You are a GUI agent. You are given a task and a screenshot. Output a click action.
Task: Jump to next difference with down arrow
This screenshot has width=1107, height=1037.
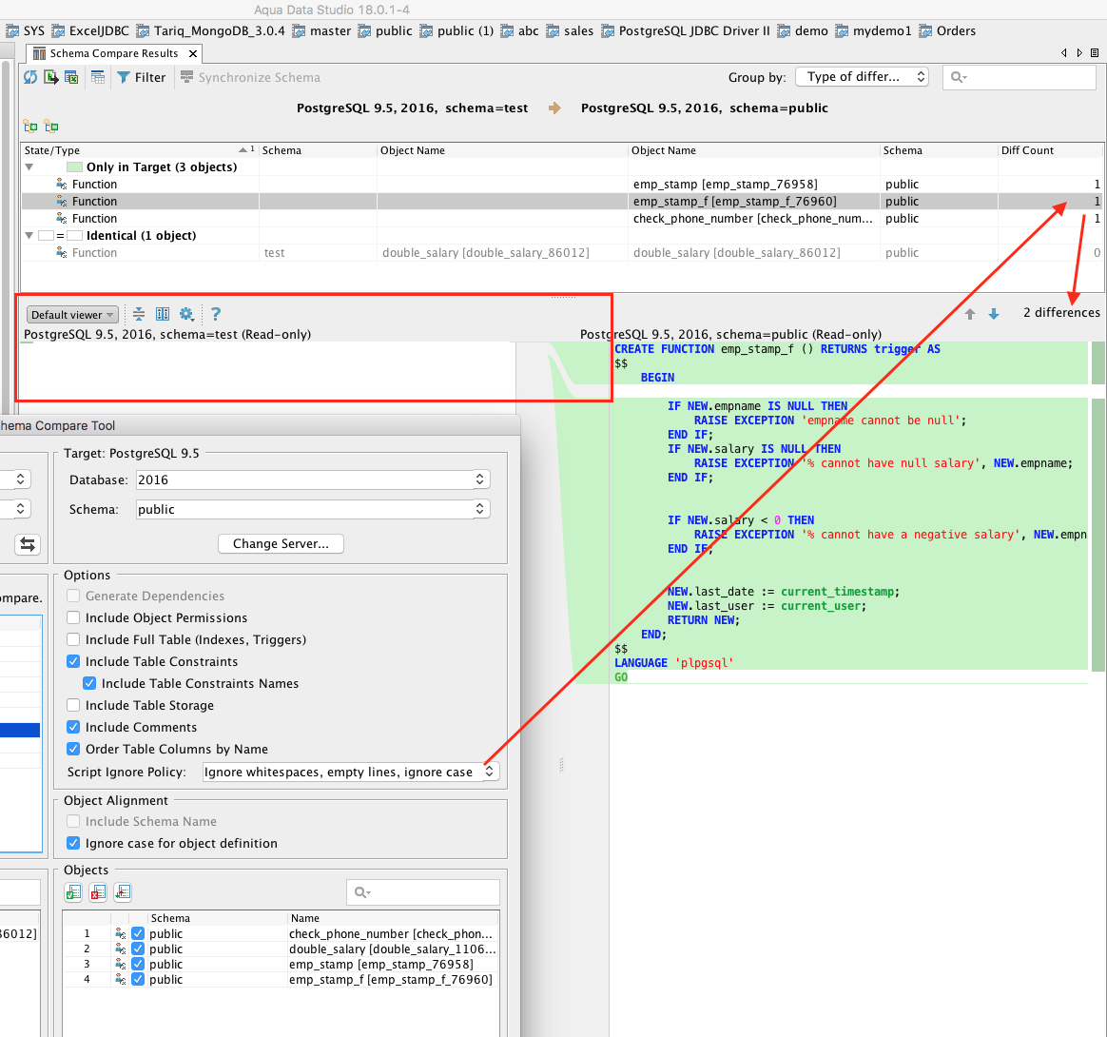coord(993,314)
